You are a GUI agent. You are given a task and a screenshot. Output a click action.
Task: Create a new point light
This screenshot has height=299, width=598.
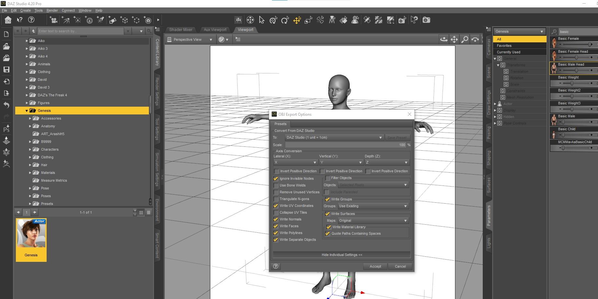pos(77,20)
